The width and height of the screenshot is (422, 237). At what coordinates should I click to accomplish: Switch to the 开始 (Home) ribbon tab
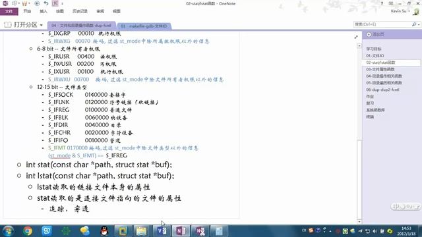[27, 11]
